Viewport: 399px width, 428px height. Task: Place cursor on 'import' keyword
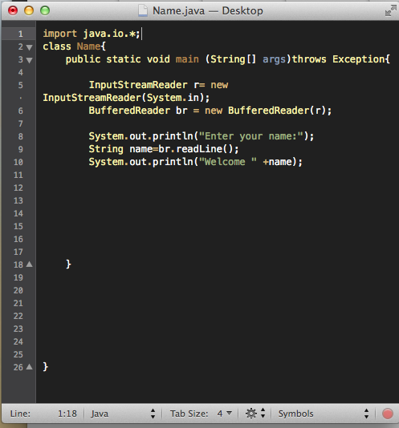60,34
